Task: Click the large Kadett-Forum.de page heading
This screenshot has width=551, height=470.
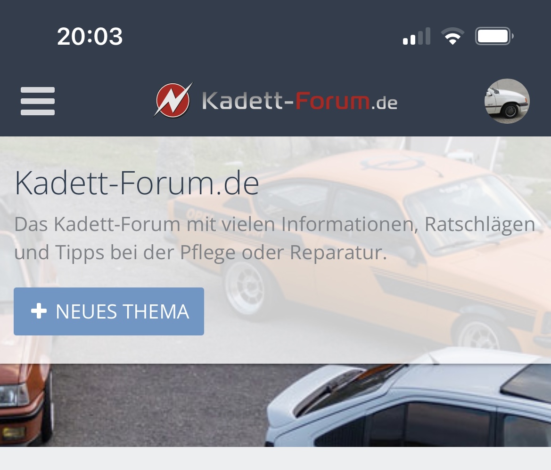Action: tap(137, 183)
